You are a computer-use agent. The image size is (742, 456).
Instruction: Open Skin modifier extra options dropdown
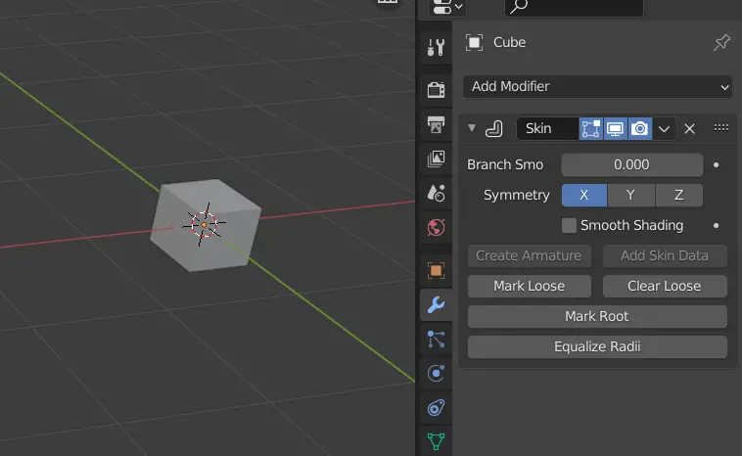pos(664,128)
